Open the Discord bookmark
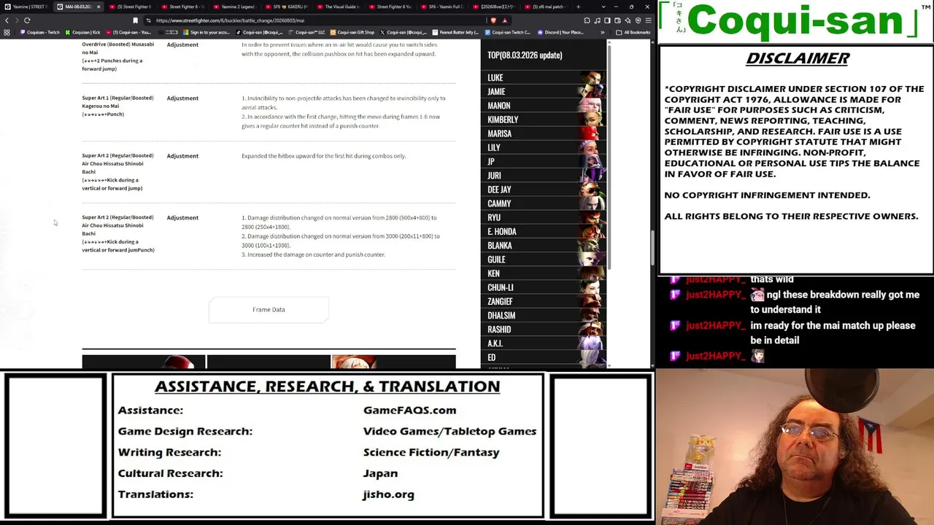934x525 pixels. (x=560, y=32)
